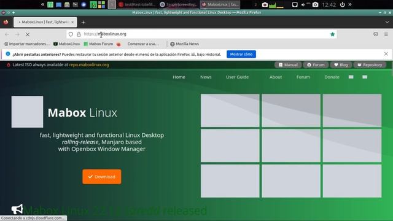Open User Guide navigation menu
The image size is (393, 221).
[x=238, y=77]
